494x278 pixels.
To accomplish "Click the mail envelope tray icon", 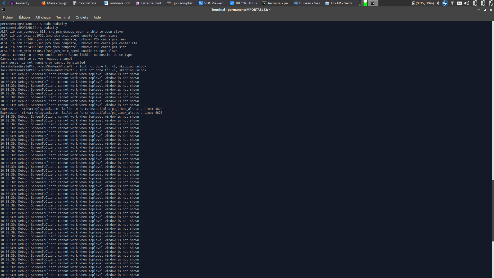I will 460,3.
